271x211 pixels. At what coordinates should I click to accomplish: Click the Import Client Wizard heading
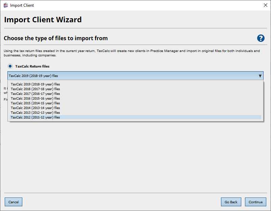coord(43,20)
